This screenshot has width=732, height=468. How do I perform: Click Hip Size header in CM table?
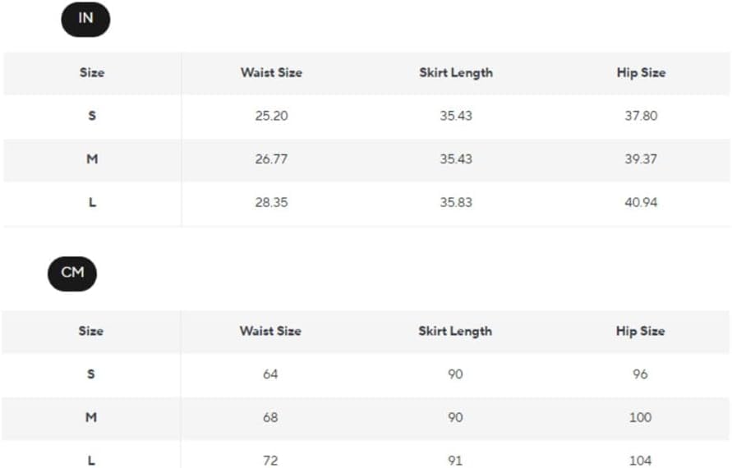click(640, 331)
